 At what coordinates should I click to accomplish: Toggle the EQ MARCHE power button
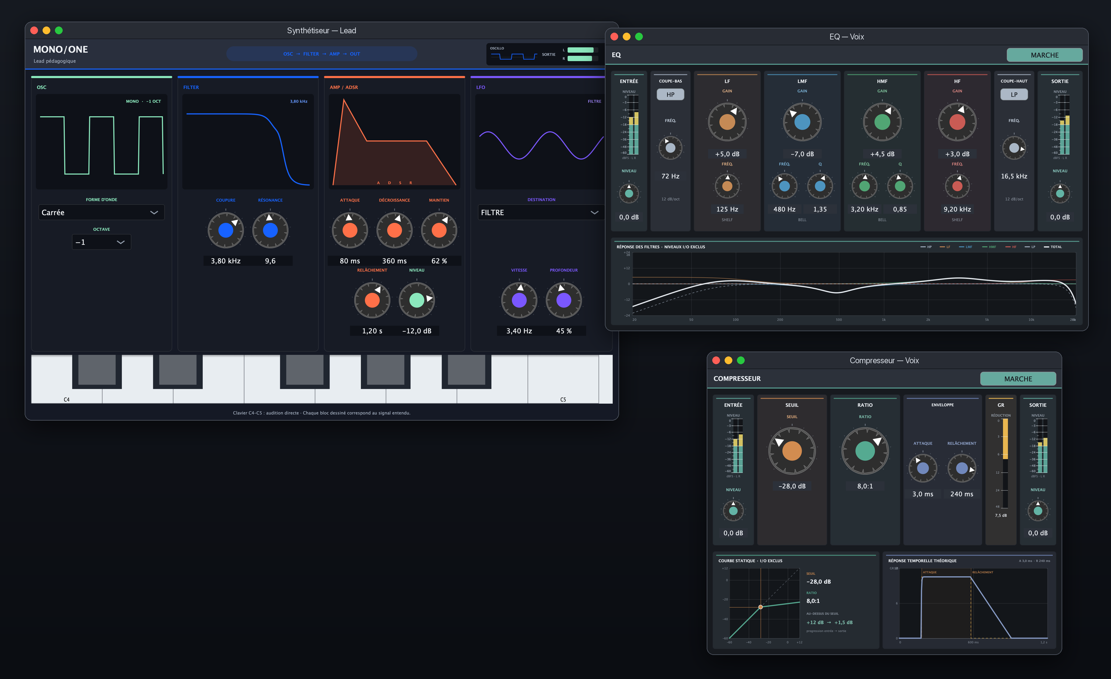click(x=1044, y=55)
